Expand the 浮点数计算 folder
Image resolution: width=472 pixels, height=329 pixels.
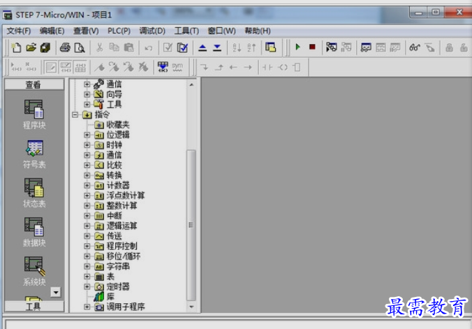(87, 196)
